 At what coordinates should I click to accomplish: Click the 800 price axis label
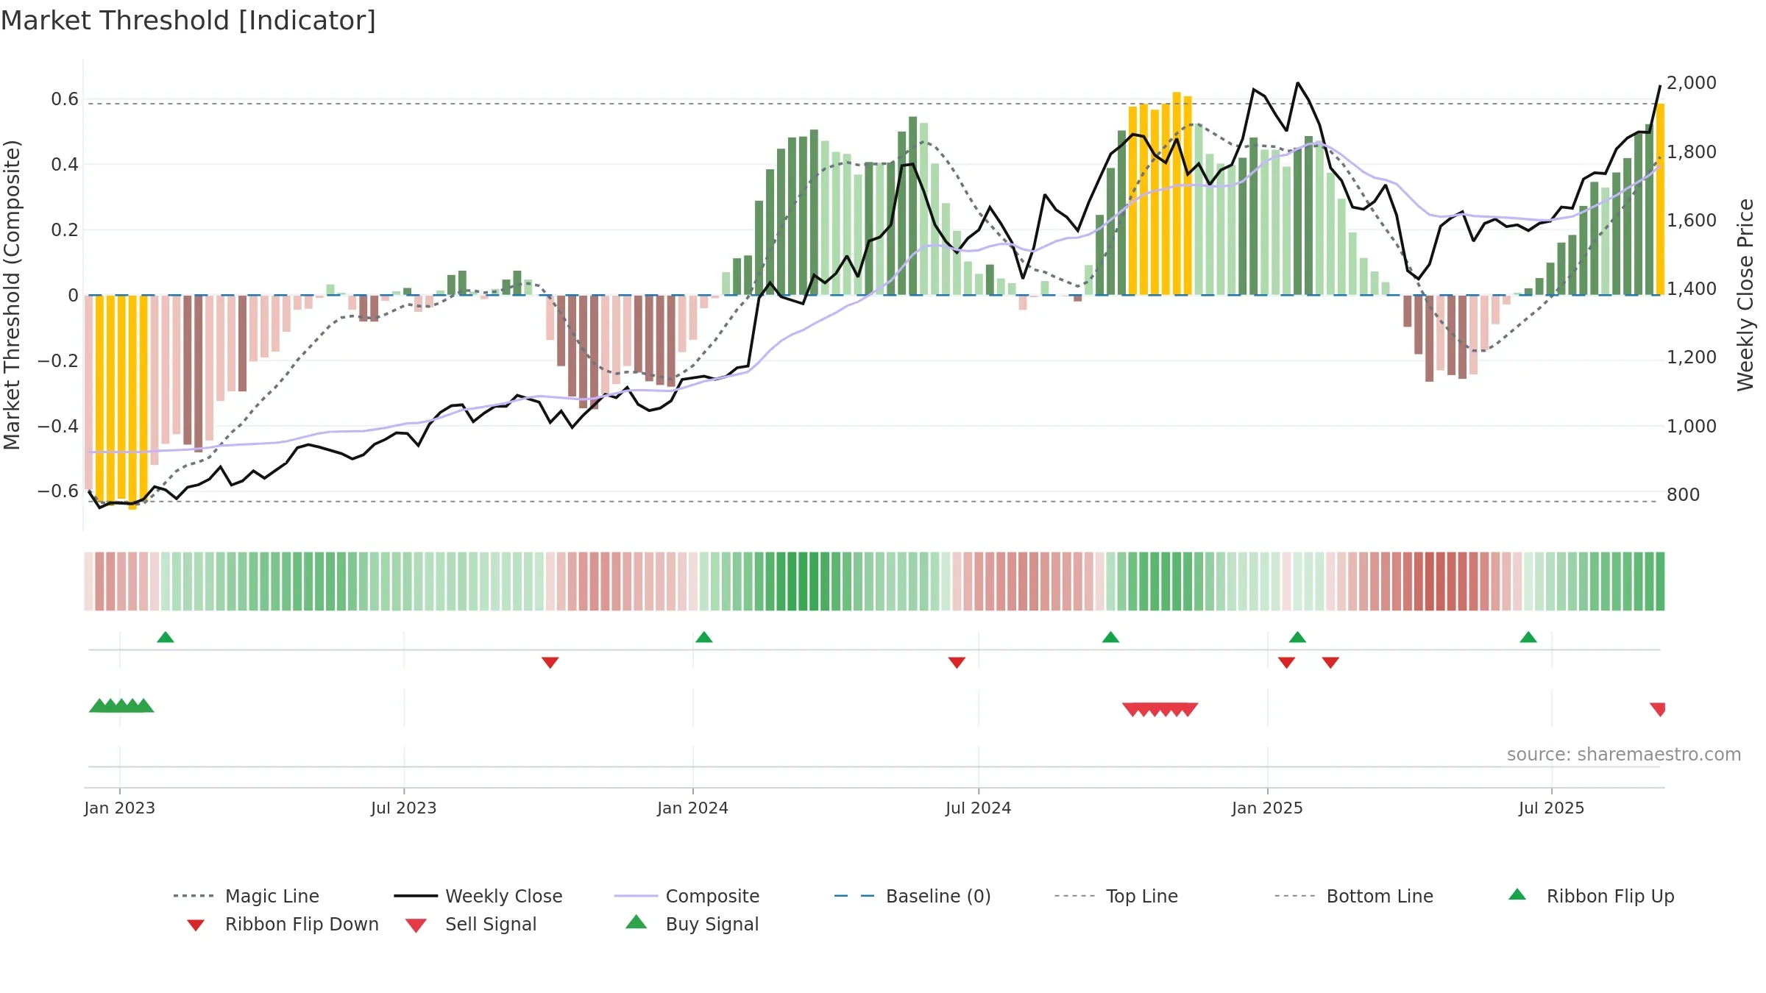click(x=1684, y=495)
